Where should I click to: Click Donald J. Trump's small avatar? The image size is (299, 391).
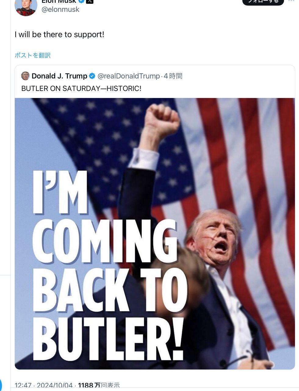pos(25,76)
